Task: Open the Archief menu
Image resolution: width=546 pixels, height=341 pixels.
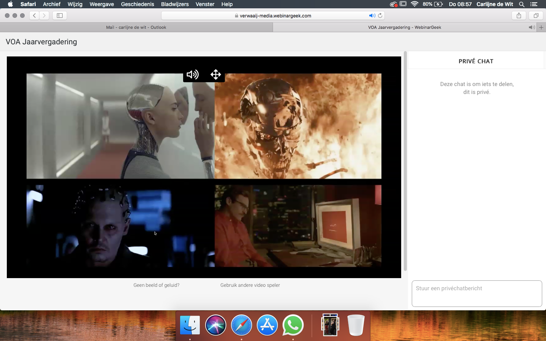Action: pyautogui.click(x=52, y=4)
